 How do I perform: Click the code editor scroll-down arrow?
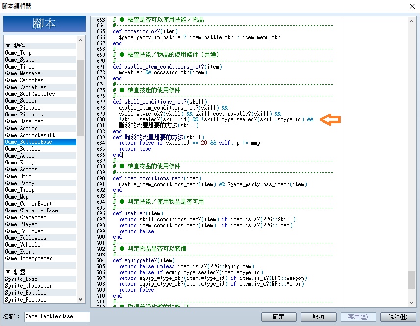pos(412,303)
